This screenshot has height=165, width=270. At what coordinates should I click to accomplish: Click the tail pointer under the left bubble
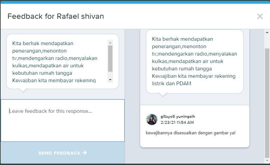(23, 91)
